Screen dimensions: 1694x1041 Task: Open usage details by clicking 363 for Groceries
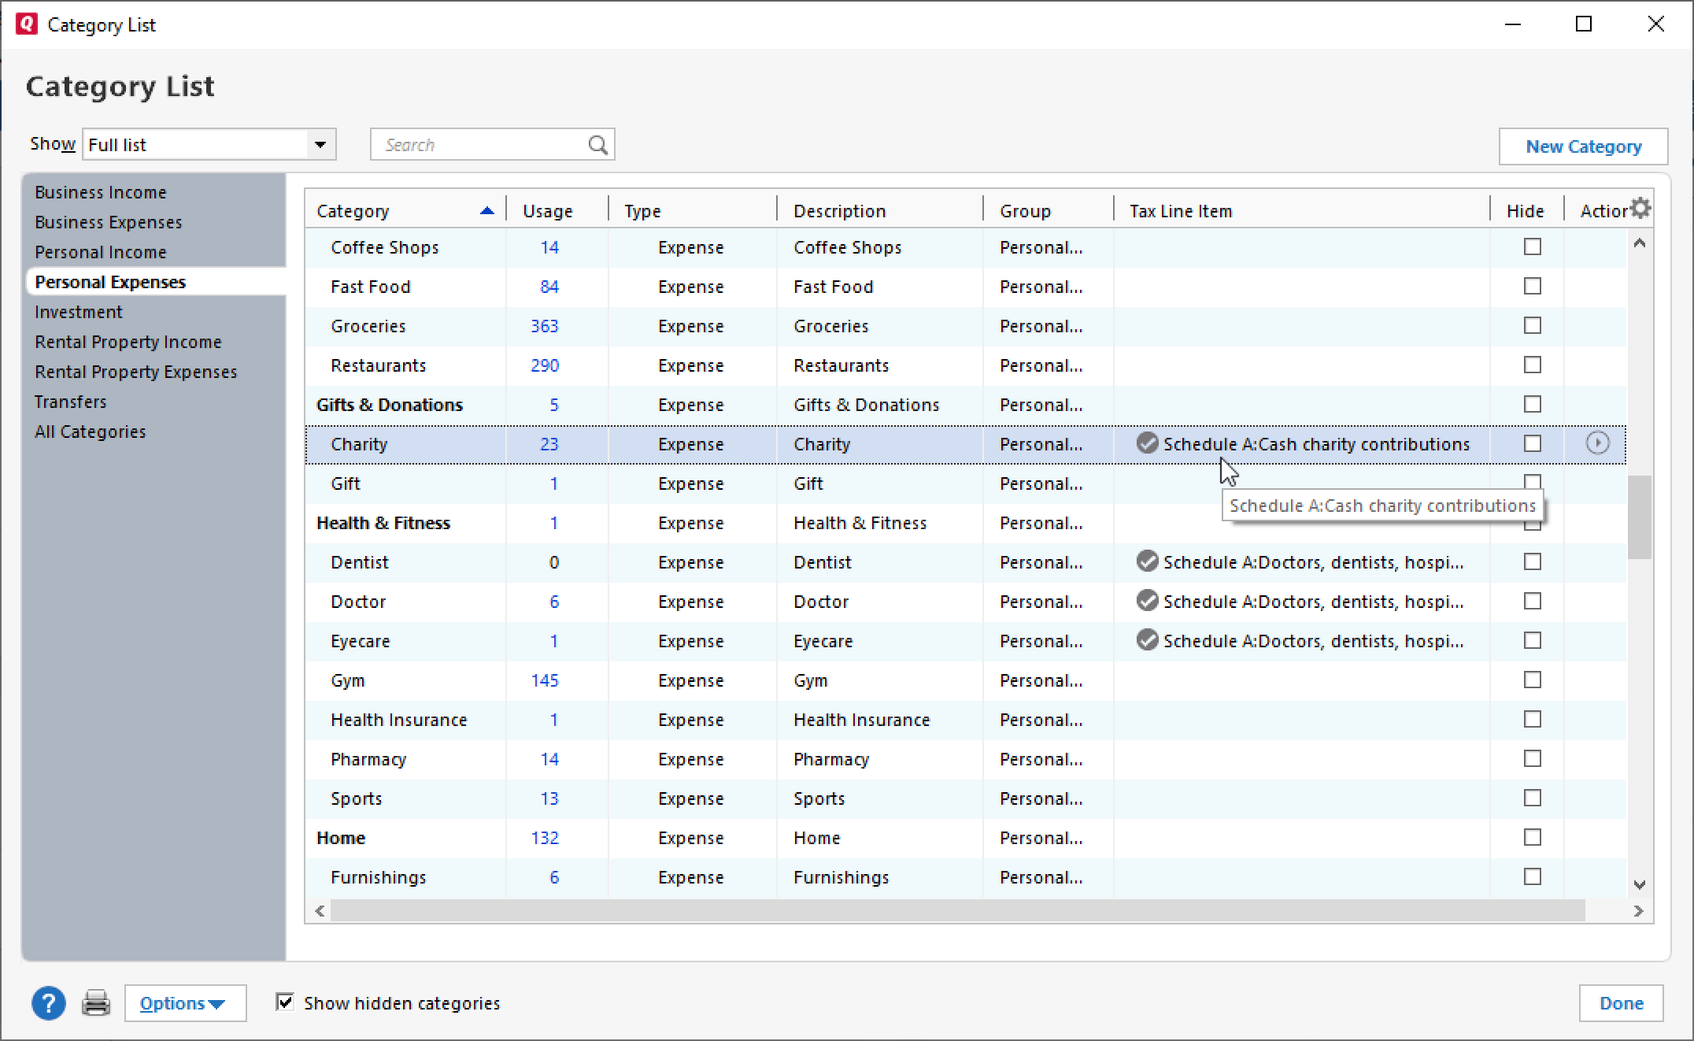click(546, 325)
